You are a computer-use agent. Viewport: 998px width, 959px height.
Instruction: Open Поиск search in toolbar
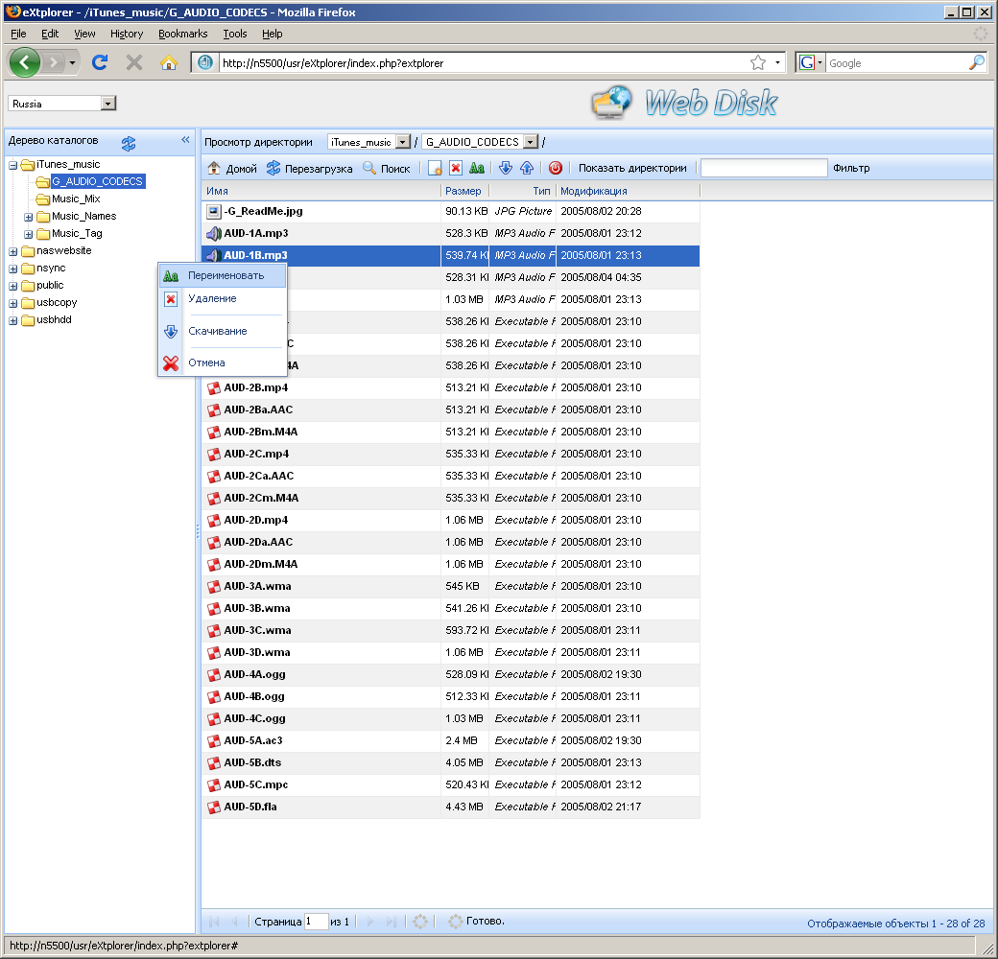click(387, 168)
